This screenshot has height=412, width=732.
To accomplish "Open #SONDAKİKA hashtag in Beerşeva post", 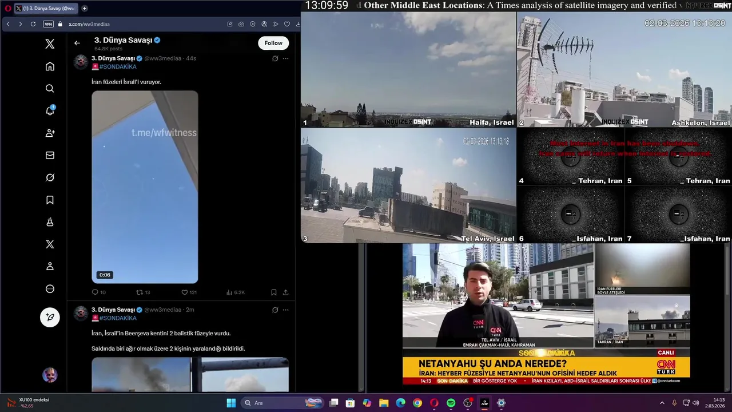I will point(118,318).
